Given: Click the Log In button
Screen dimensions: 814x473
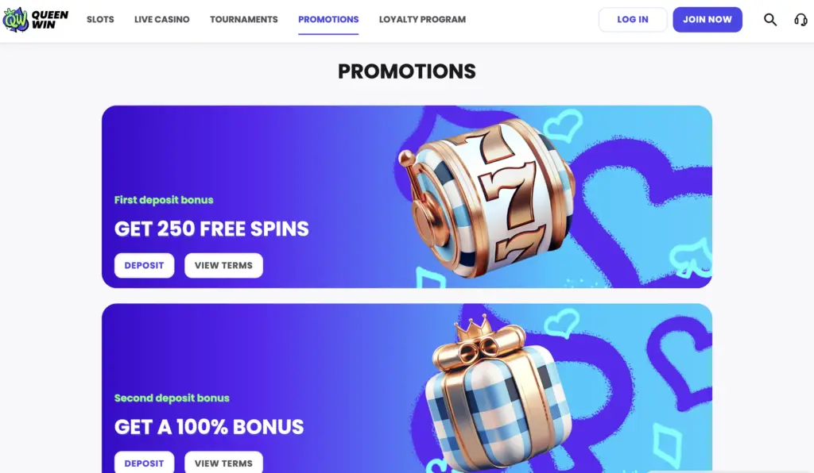Looking at the screenshot, I should [633, 20].
